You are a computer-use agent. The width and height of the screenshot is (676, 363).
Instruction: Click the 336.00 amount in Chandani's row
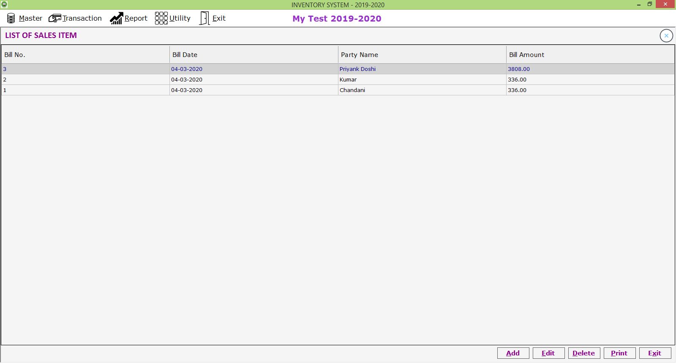click(590, 90)
